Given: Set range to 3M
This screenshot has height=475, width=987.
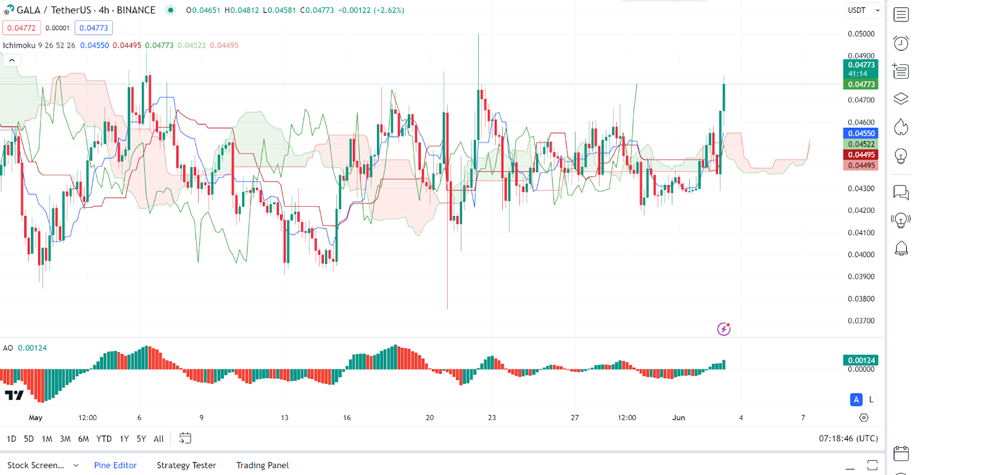Looking at the screenshot, I should (x=65, y=439).
